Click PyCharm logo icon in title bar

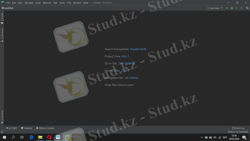click(3, 3)
